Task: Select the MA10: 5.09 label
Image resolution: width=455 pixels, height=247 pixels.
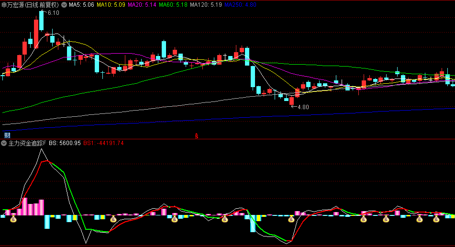Action: point(111,5)
